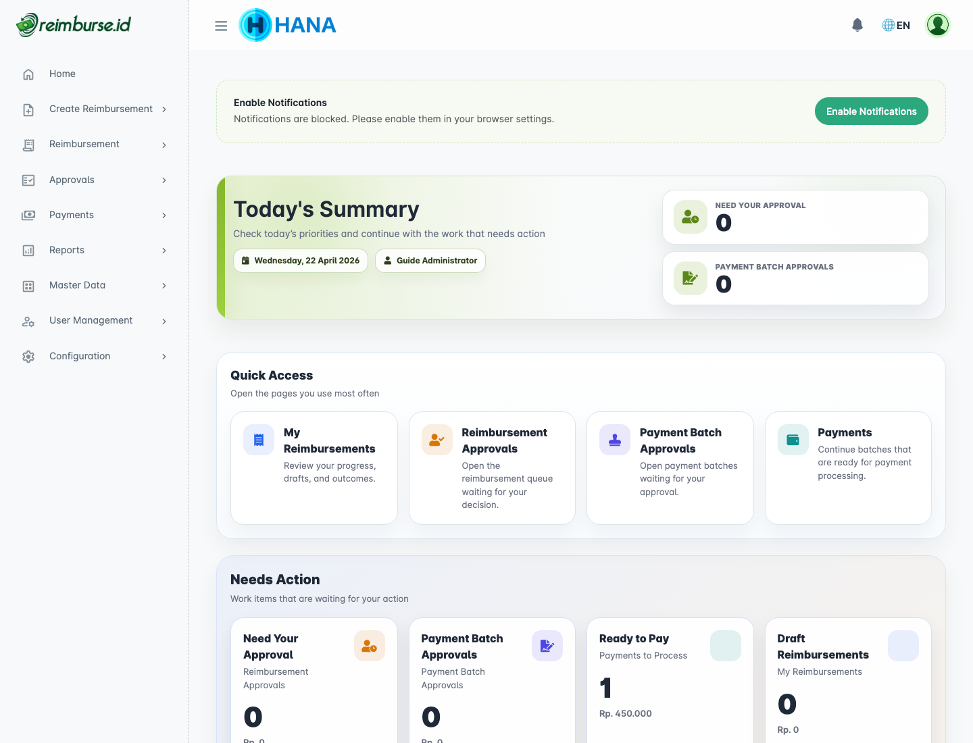Toggle the sidebar with hamburger menu
The width and height of the screenshot is (973, 743).
221,26
